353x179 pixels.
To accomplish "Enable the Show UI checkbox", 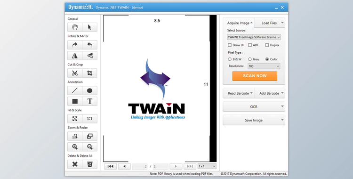I will (x=230, y=45).
